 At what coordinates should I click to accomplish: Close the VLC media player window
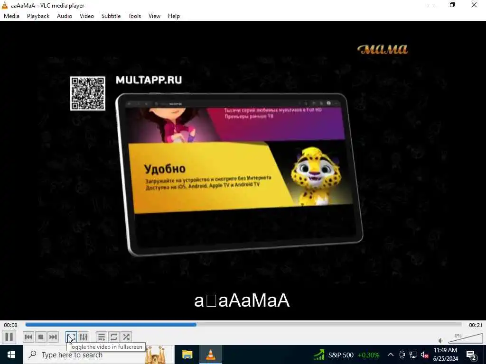pyautogui.click(x=474, y=5)
